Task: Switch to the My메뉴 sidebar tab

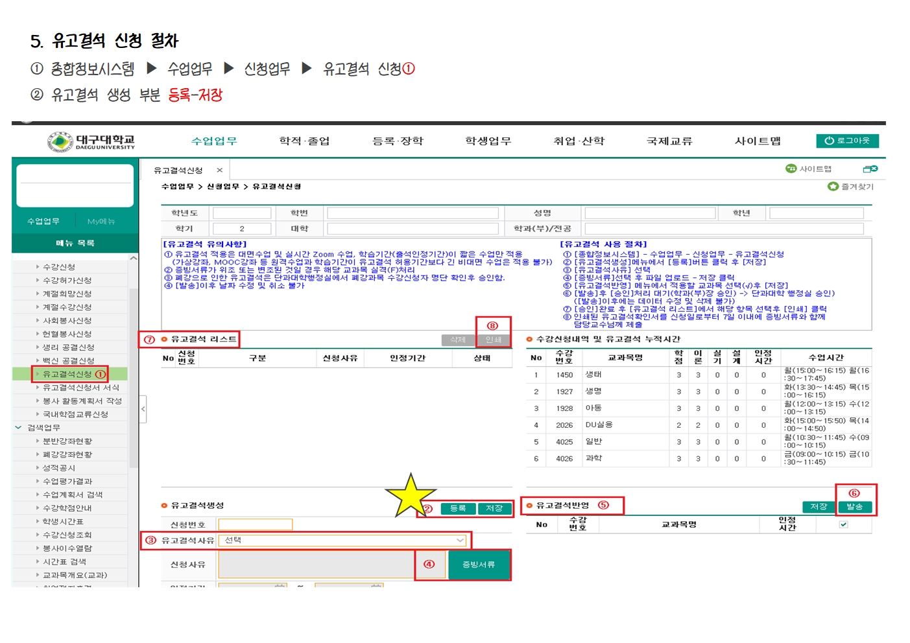Action: [101, 222]
